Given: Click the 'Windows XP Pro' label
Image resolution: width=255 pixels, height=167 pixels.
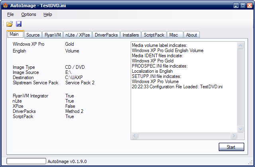Looking at the screenshot, I should click(29, 44).
